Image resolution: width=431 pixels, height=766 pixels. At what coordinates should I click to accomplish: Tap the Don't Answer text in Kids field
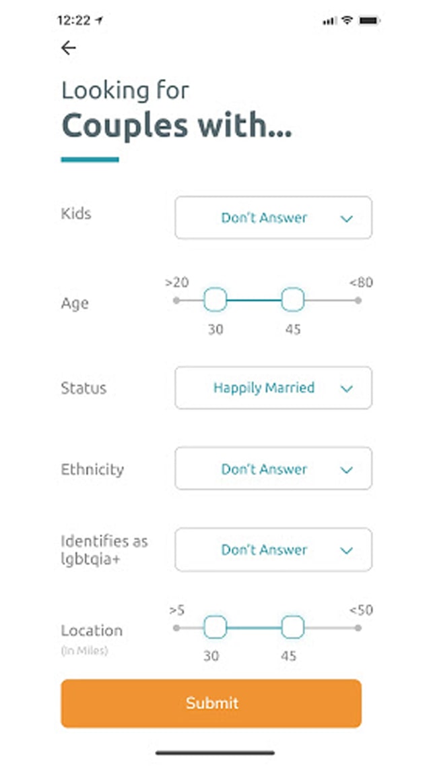pyautogui.click(x=264, y=218)
